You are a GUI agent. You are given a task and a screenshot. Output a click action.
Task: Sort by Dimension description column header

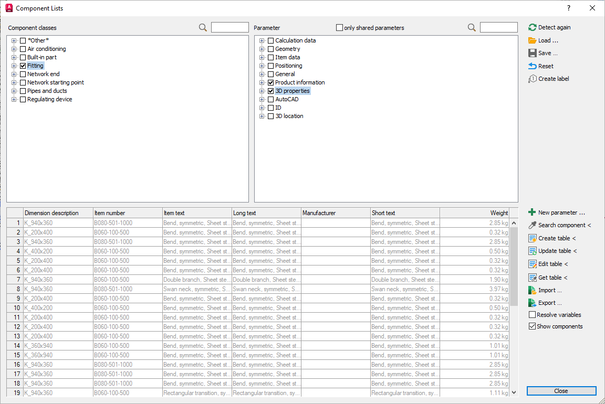(58, 213)
